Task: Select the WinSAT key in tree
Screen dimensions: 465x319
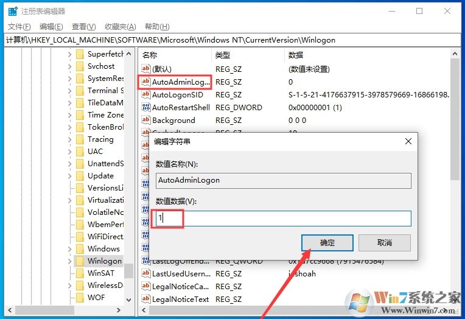Action: 101,273
